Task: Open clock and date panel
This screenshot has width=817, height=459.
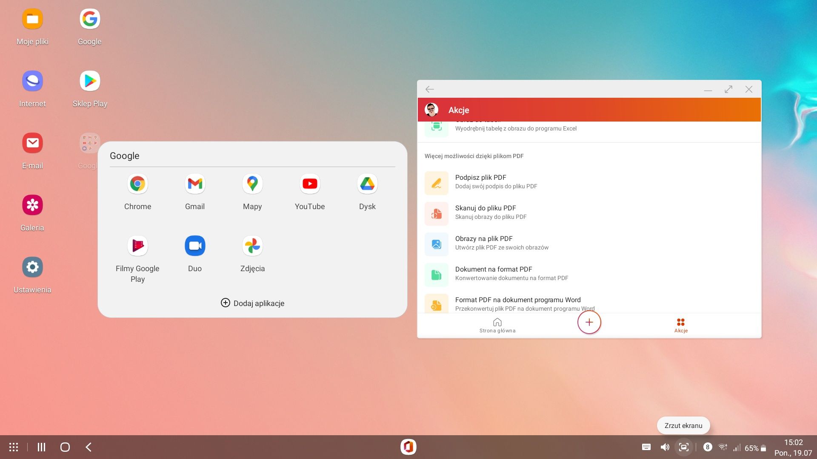Action: 793,448
